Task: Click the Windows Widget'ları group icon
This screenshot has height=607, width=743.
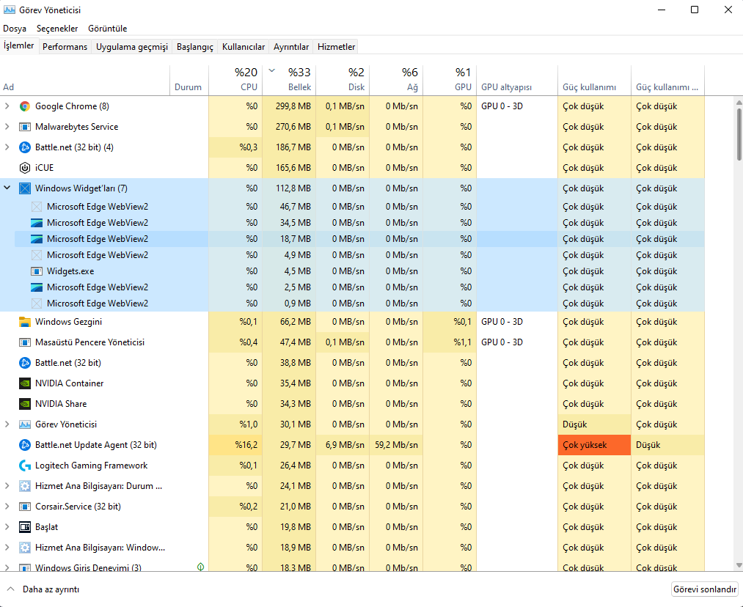Action: 25,188
